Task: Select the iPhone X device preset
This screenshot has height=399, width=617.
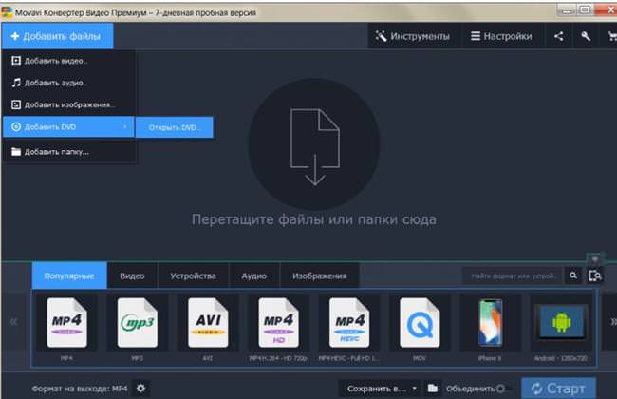Action: (490, 328)
